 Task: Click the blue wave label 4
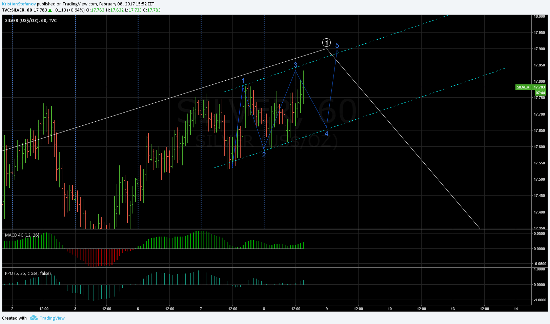[x=327, y=134]
